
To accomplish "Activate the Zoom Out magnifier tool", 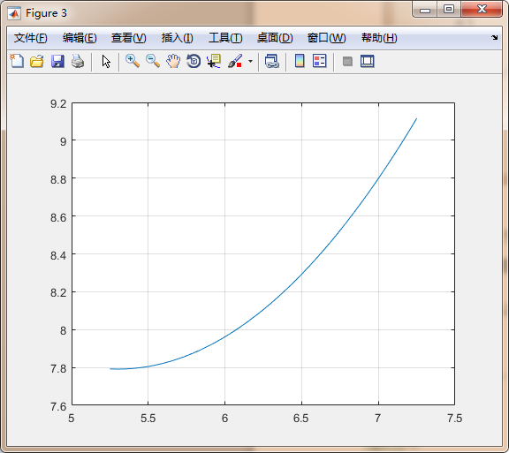I will tap(153, 61).
